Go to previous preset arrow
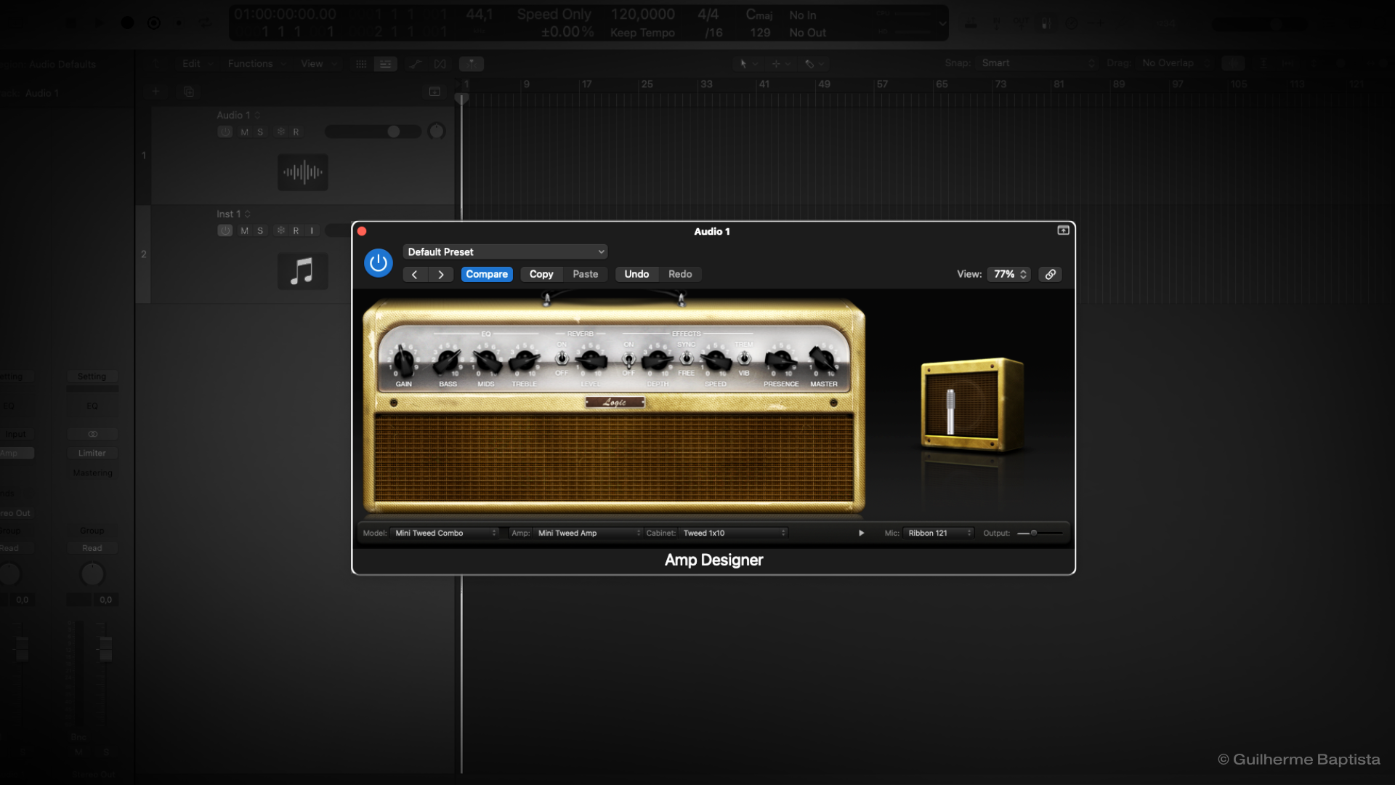 click(x=415, y=274)
